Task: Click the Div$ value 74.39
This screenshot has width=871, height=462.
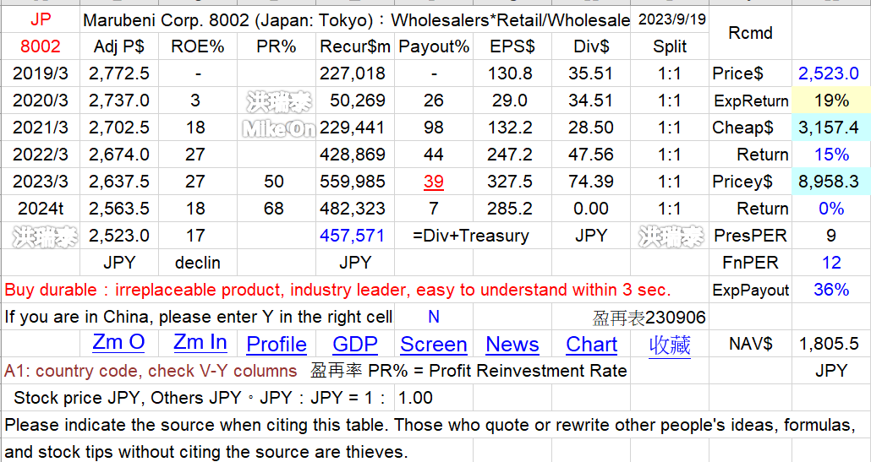Action: 591,182
